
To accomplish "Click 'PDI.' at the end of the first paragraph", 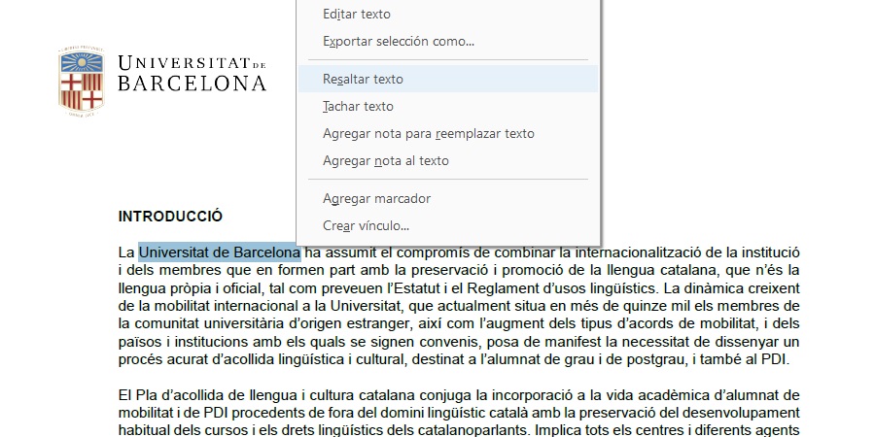I will [x=775, y=359].
